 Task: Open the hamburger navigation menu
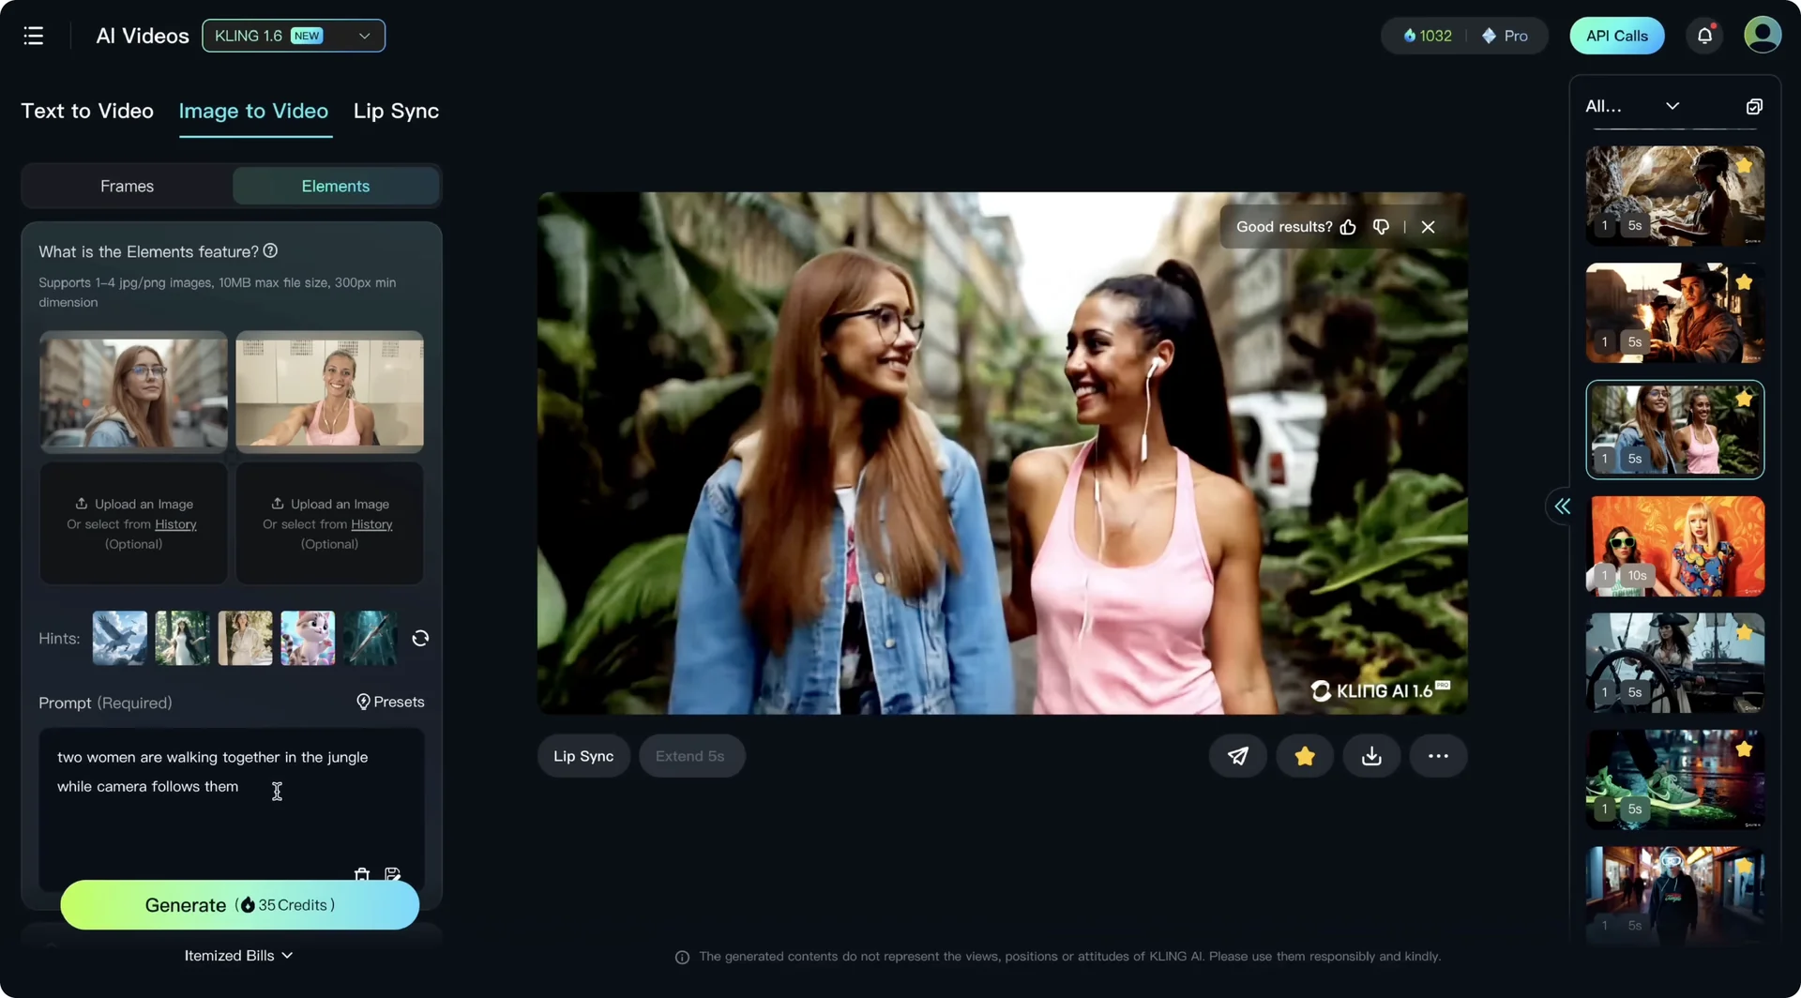pos(33,35)
